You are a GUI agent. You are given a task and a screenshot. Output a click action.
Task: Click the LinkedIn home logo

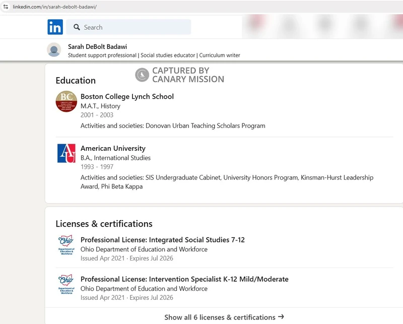point(55,27)
